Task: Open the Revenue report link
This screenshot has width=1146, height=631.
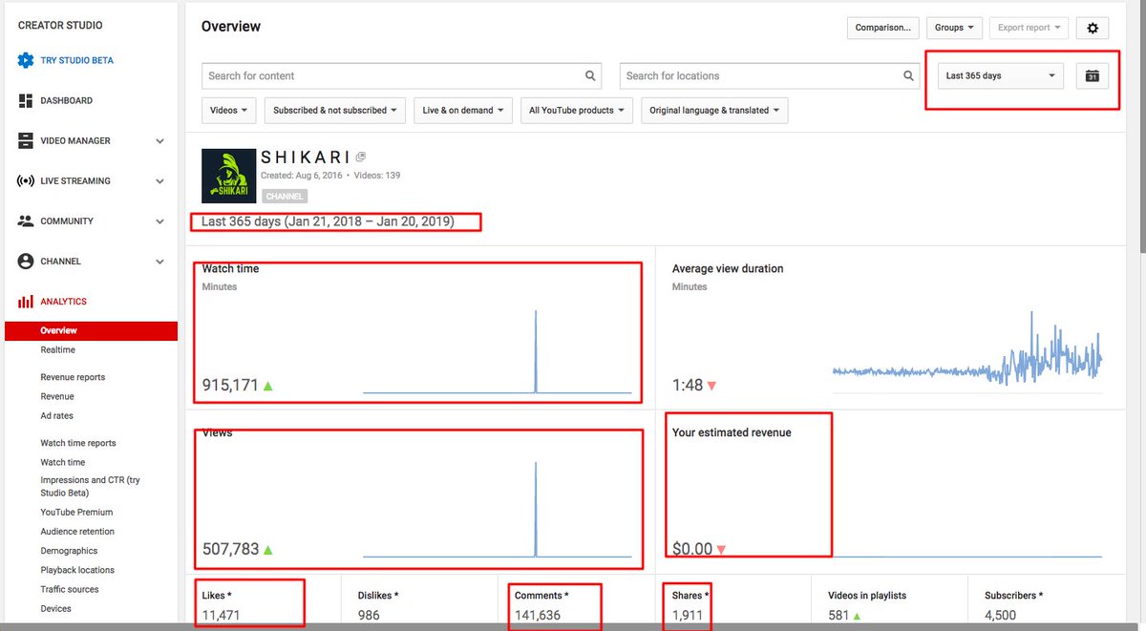Action: tap(57, 396)
